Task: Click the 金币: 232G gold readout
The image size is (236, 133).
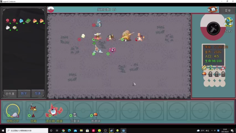Action: point(213,52)
